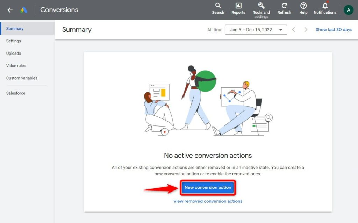Viewport: 358px width, 223px height.
Task: Go to previous date range
Action: [x=294, y=30]
